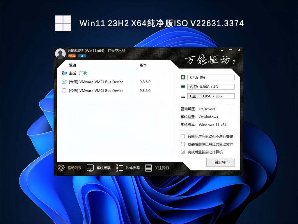Check [公版] VMware VMCI Bus Device
Viewport: 298px width, 224px height.
coord(64,91)
